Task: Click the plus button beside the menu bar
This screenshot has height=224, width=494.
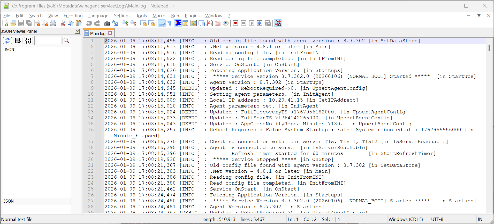Action: point(469,16)
